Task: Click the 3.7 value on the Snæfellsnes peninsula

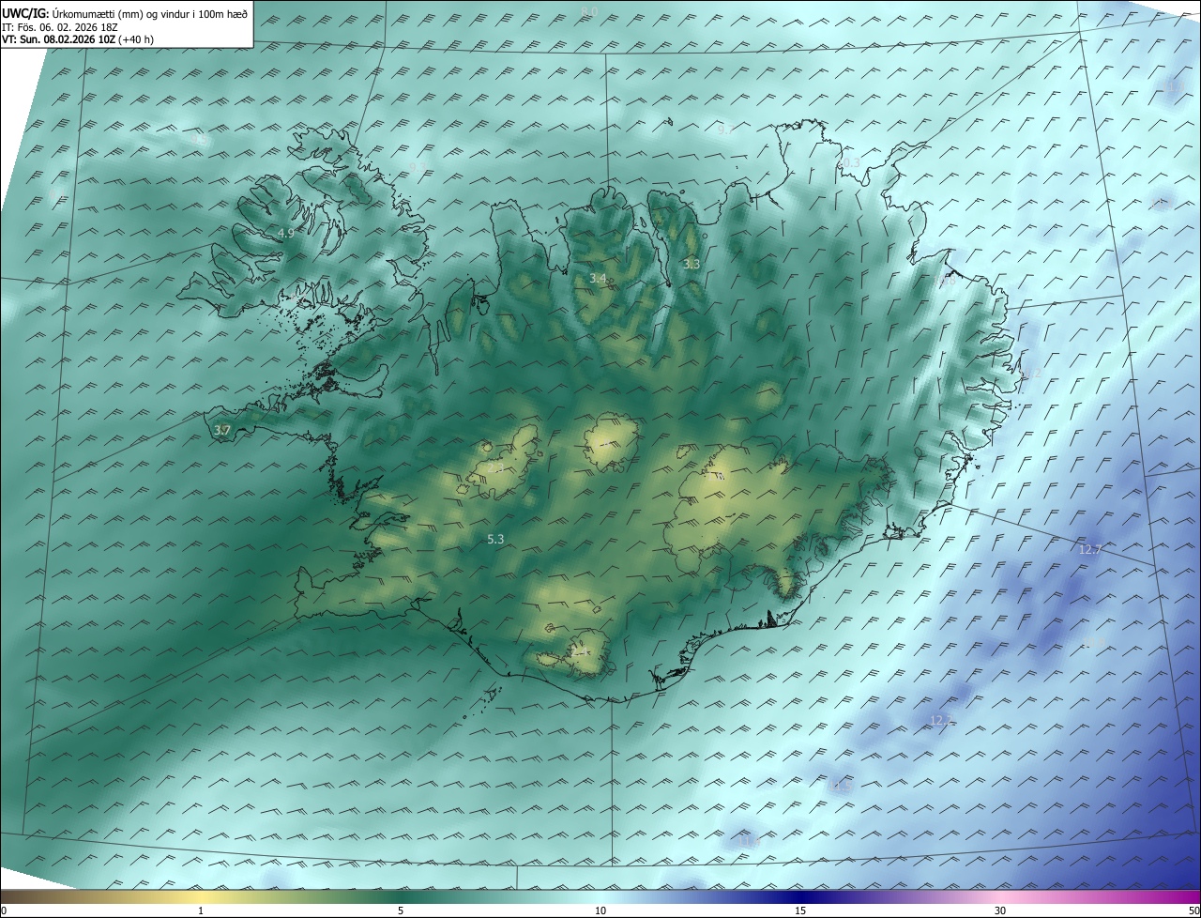Action: [x=222, y=430]
